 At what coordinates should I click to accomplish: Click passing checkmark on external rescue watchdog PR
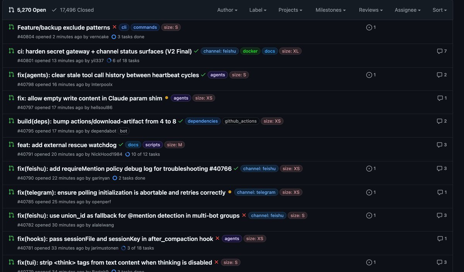[x=121, y=144]
